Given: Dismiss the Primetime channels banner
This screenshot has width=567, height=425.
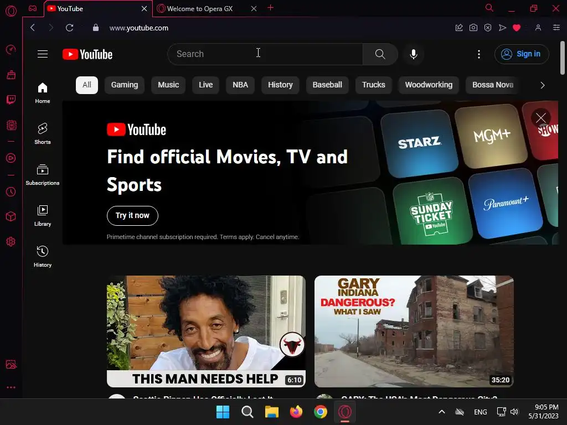Looking at the screenshot, I should pos(540,118).
